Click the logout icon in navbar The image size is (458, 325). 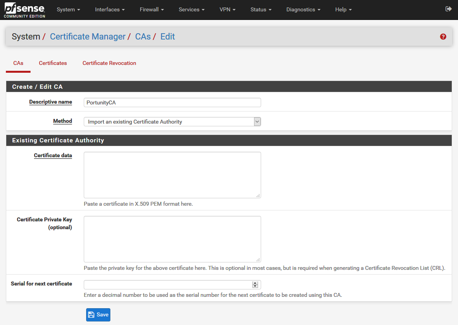[449, 9]
